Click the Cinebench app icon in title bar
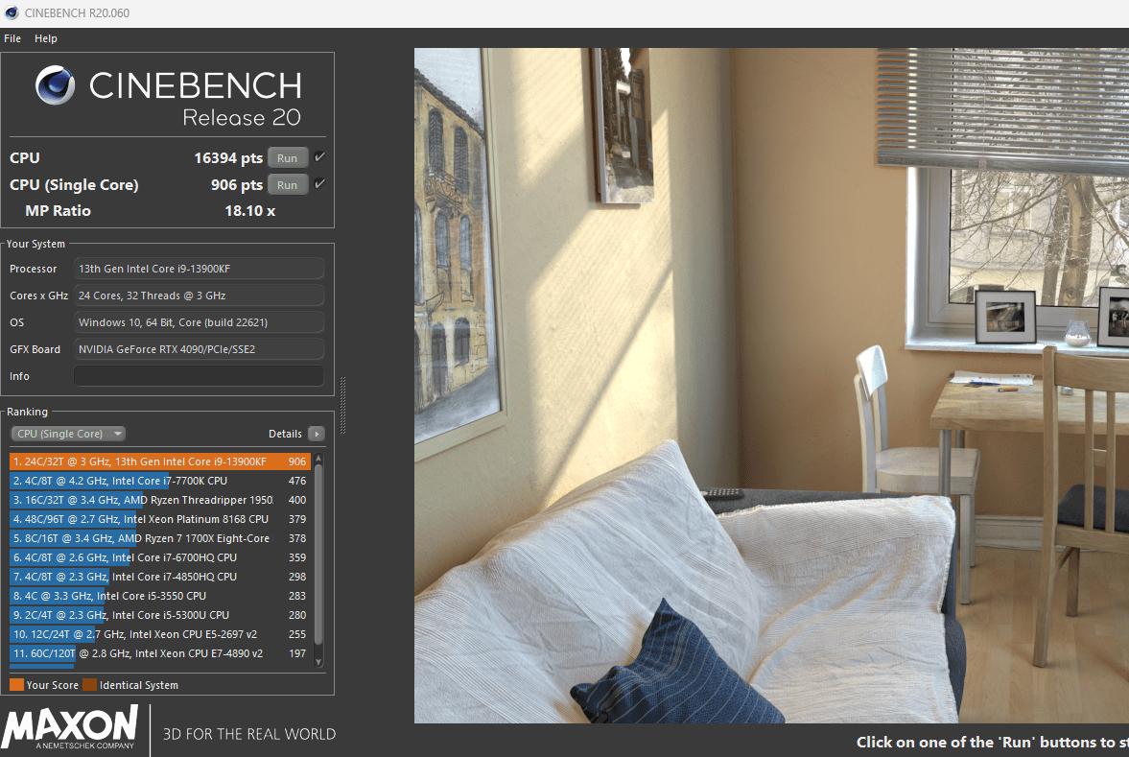Image resolution: width=1129 pixels, height=757 pixels. tap(11, 13)
